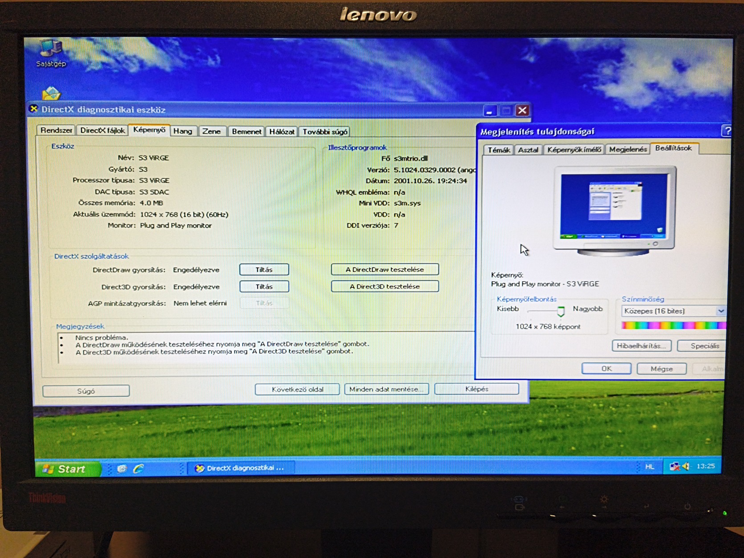Screen dimensions: 744x558
Task: Click the "Nincs probléma." note line
Action: coord(102,337)
